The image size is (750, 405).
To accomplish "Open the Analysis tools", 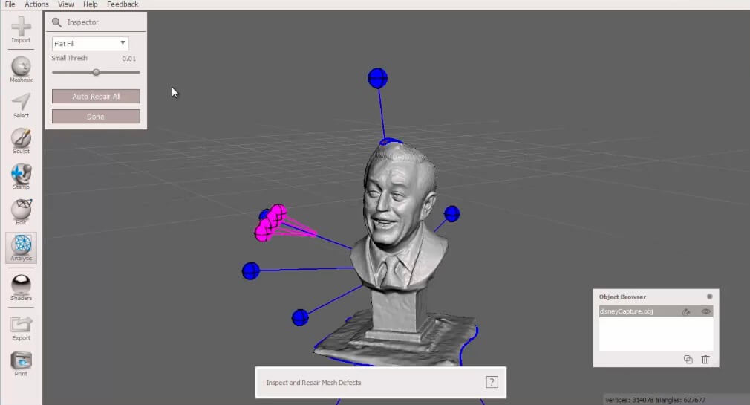I will pos(21,248).
